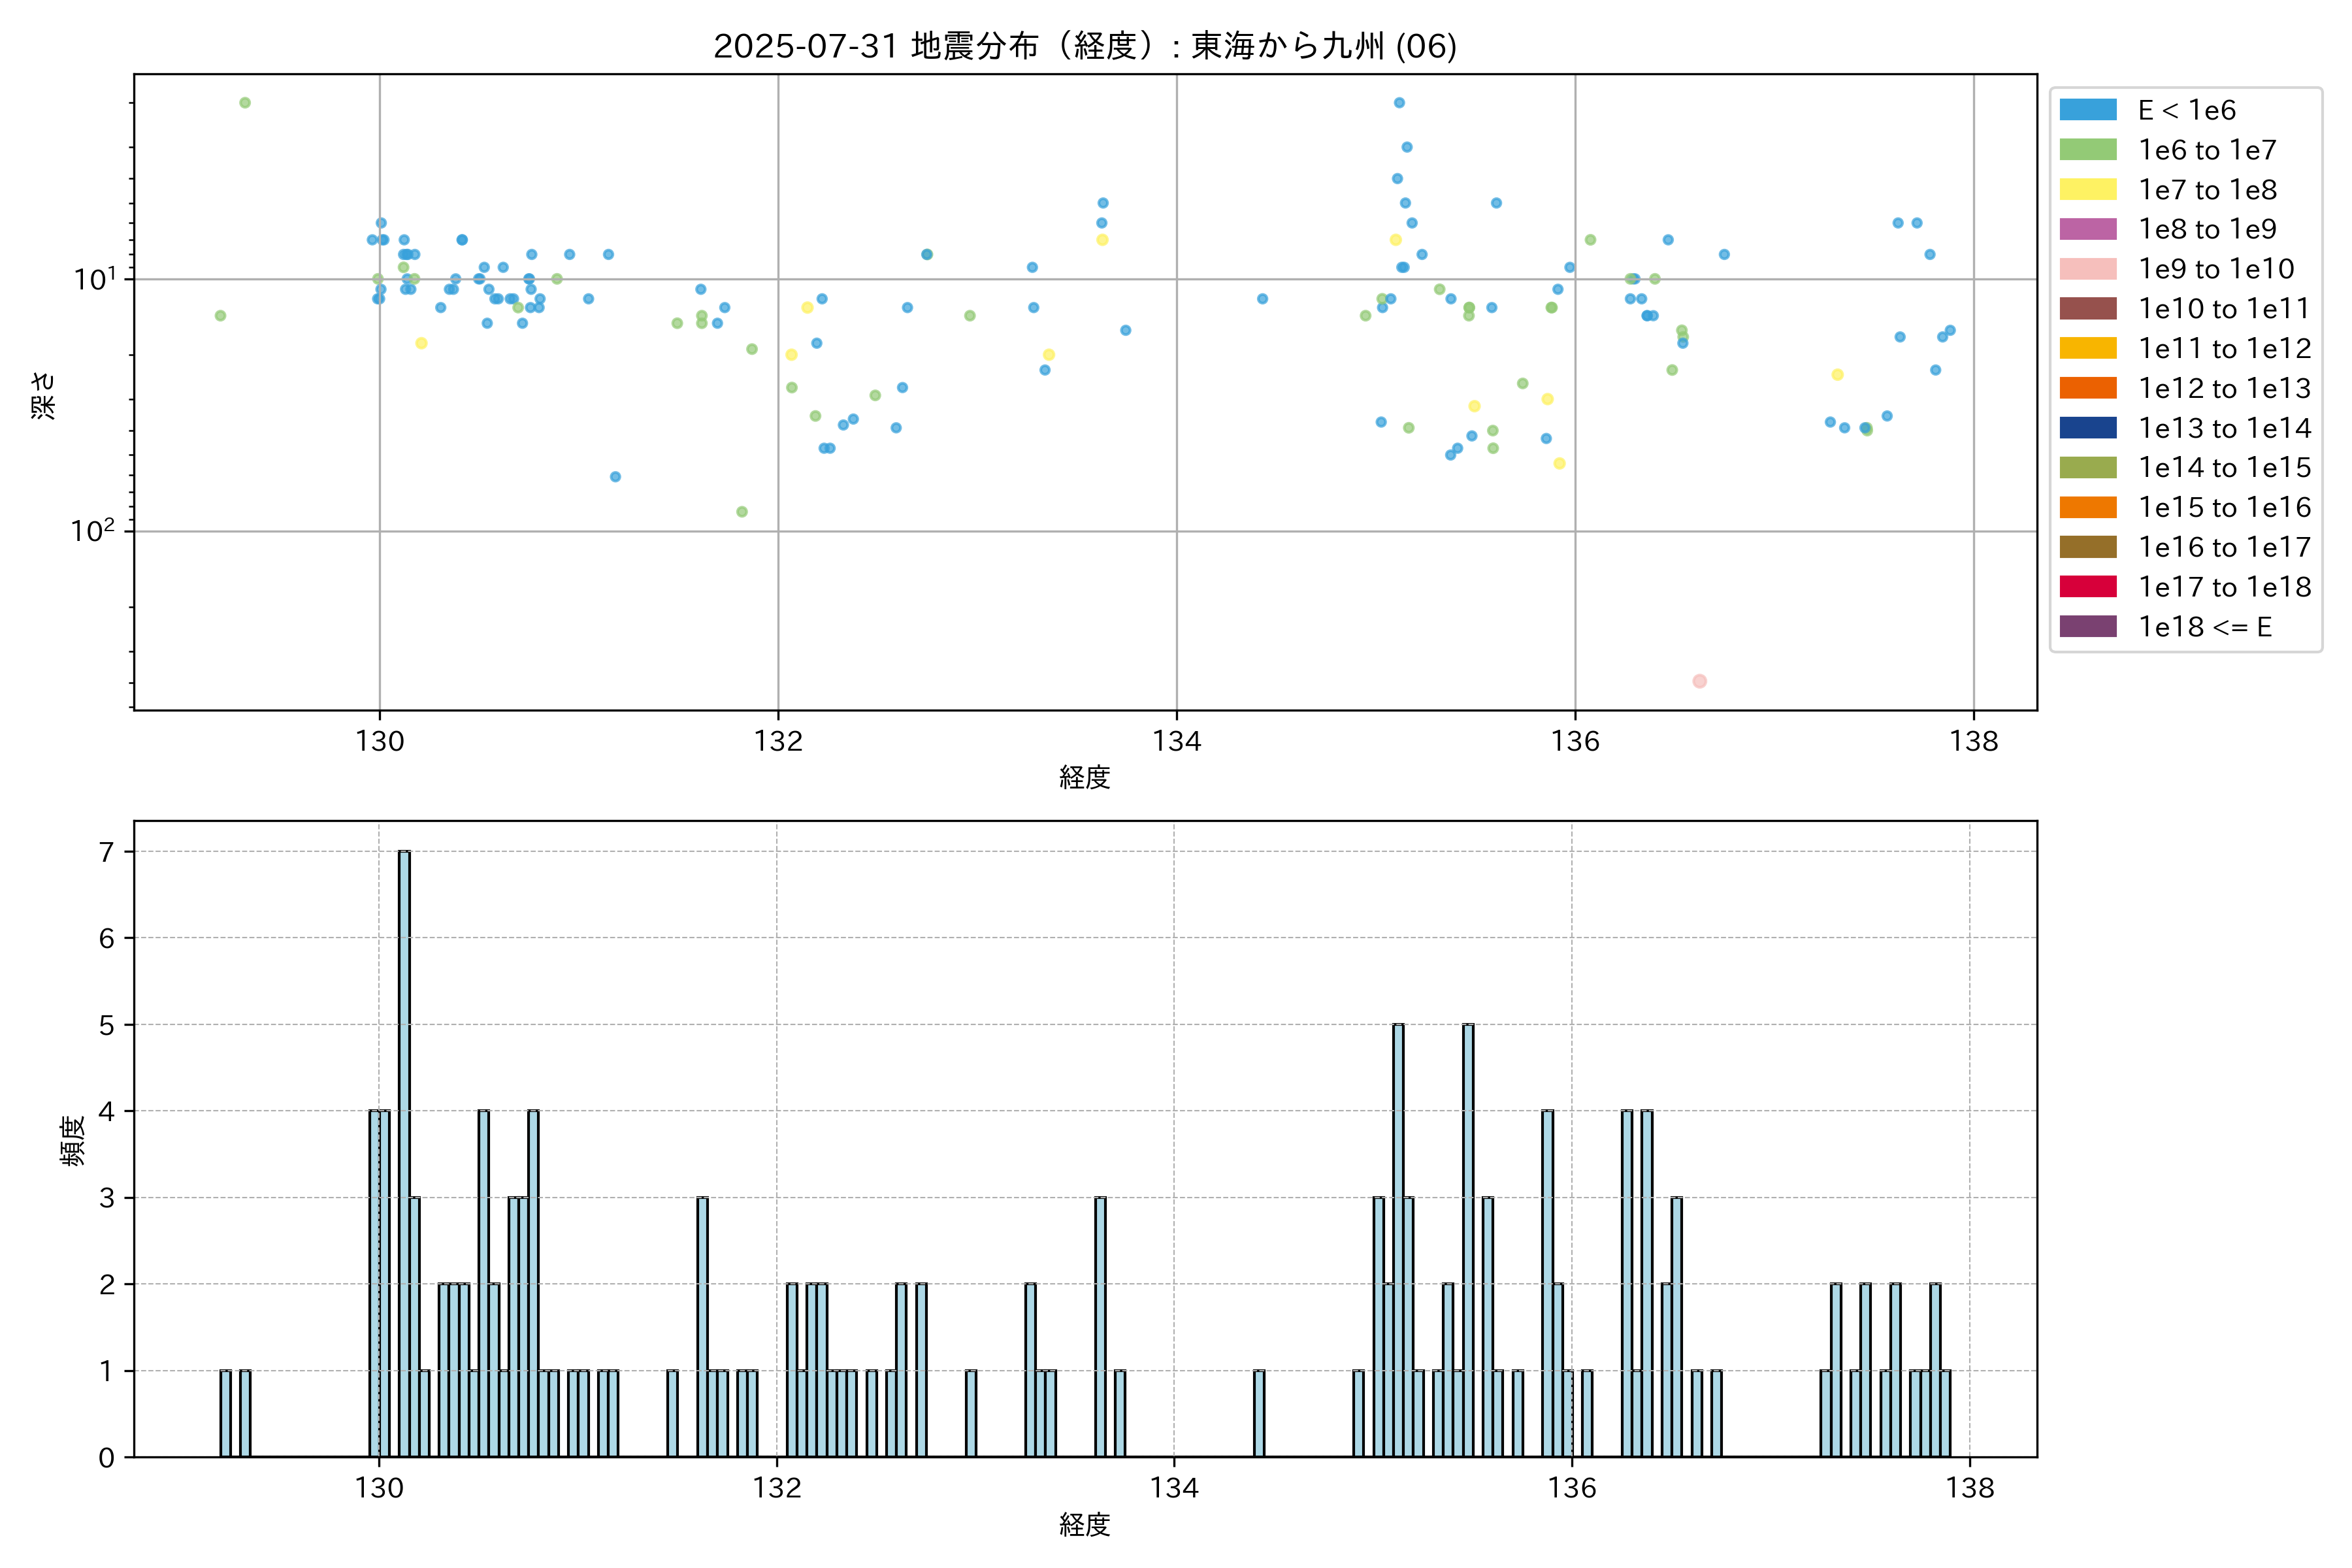Click the tallest histogram bar reaching 7
The height and width of the screenshot is (1568, 2352).
[x=404, y=1150]
